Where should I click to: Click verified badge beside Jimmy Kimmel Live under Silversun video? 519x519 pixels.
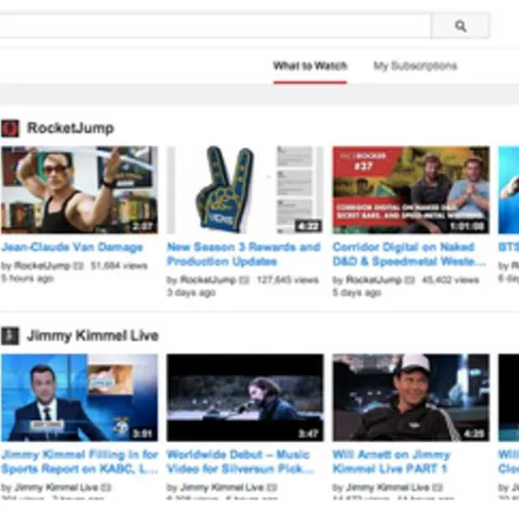[x=272, y=488]
